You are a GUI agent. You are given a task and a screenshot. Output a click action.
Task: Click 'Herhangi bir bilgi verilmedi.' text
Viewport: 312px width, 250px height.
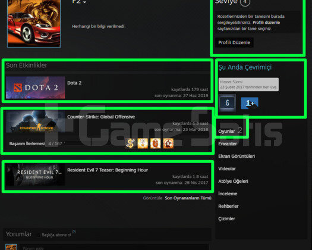coord(99,27)
